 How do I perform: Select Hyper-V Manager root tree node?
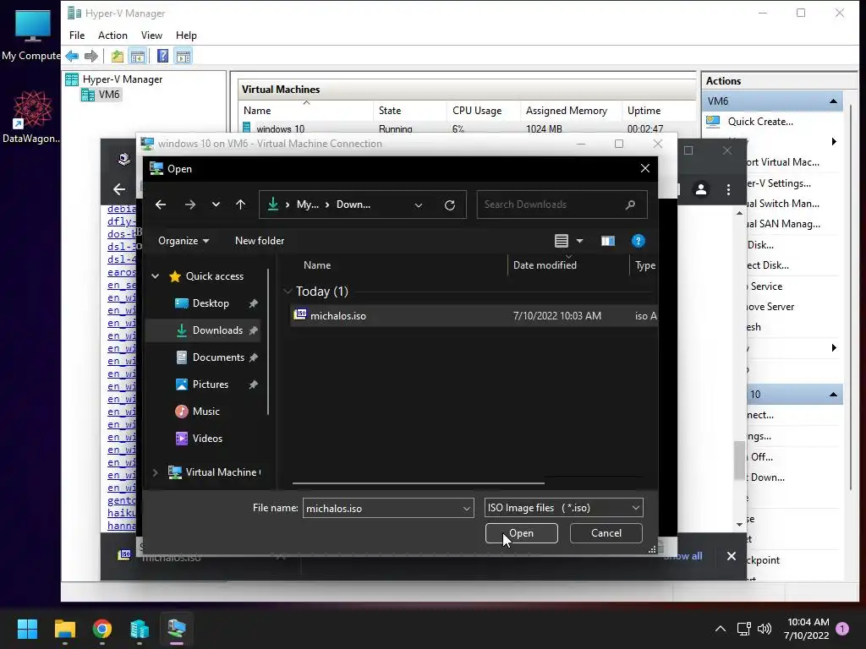[122, 79]
